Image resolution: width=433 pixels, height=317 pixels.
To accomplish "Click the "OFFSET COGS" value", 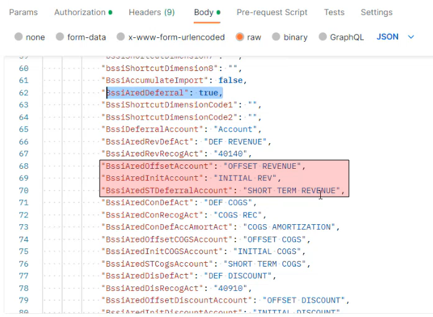I will pos(275,239).
